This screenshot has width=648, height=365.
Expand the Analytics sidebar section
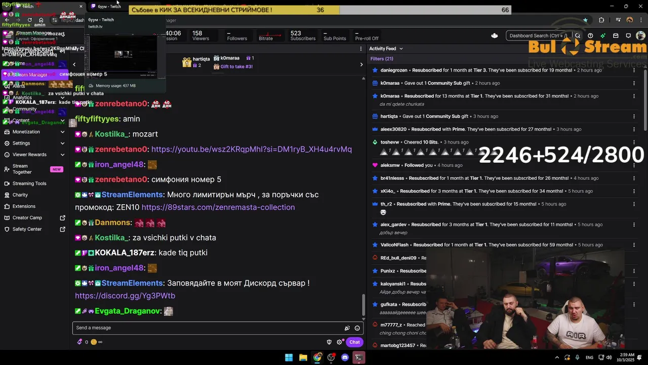click(x=62, y=97)
